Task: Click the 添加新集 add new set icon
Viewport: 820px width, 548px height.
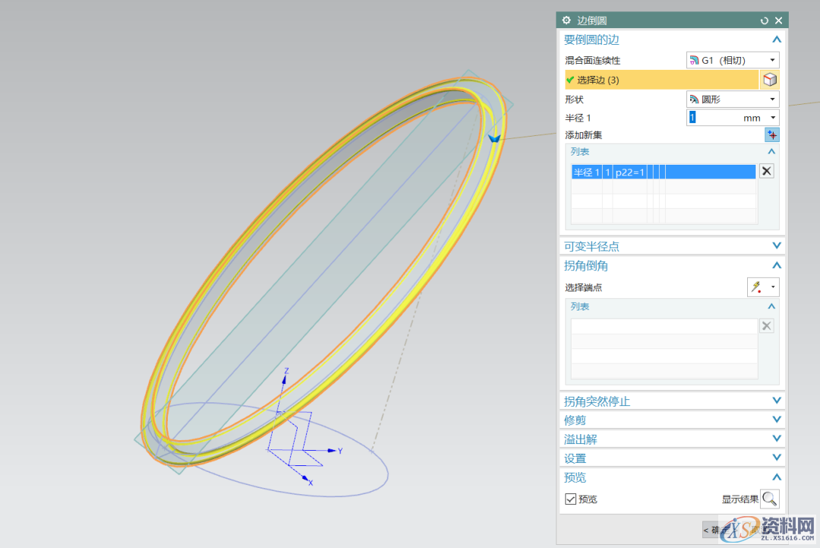Action: point(771,135)
